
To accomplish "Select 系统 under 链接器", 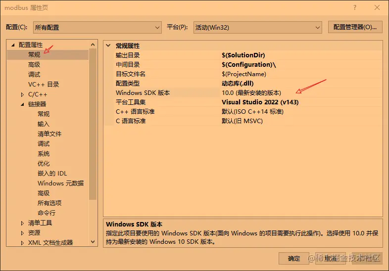I will (44, 154).
